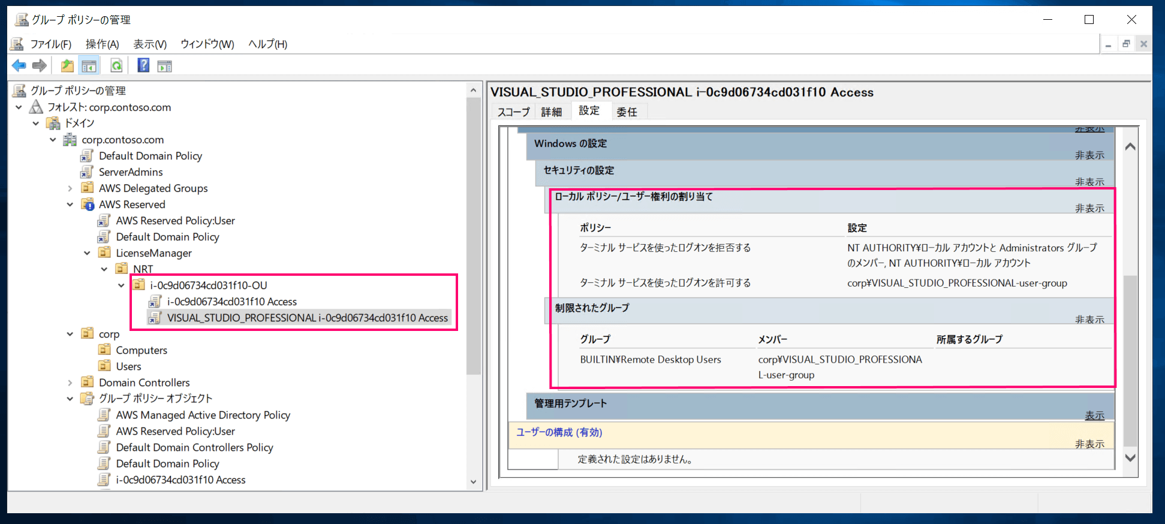The height and width of the screenshot is (524, 1165).
Task: Click the AWS Reserved OU icon
Action: [x=88, y=204]
